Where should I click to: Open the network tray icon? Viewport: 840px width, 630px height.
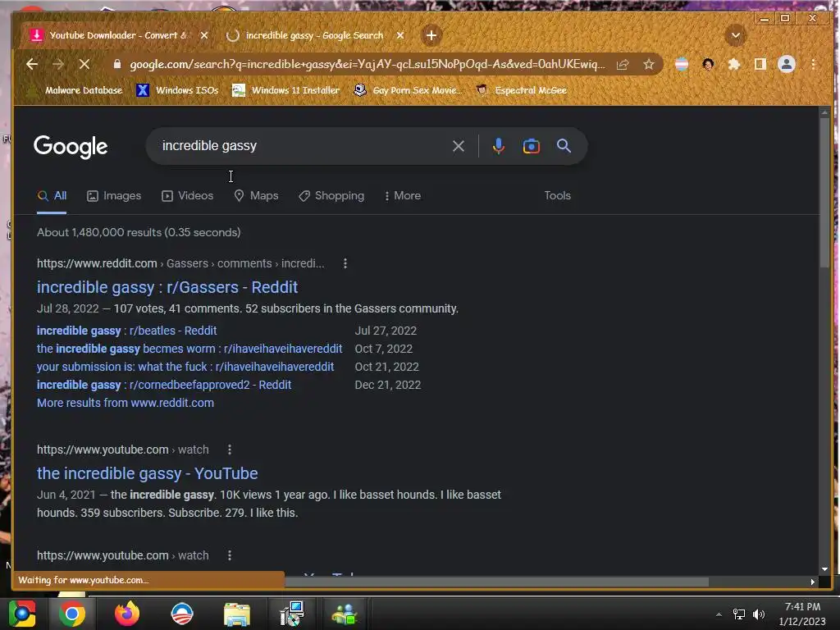click(x=739, y=614)
